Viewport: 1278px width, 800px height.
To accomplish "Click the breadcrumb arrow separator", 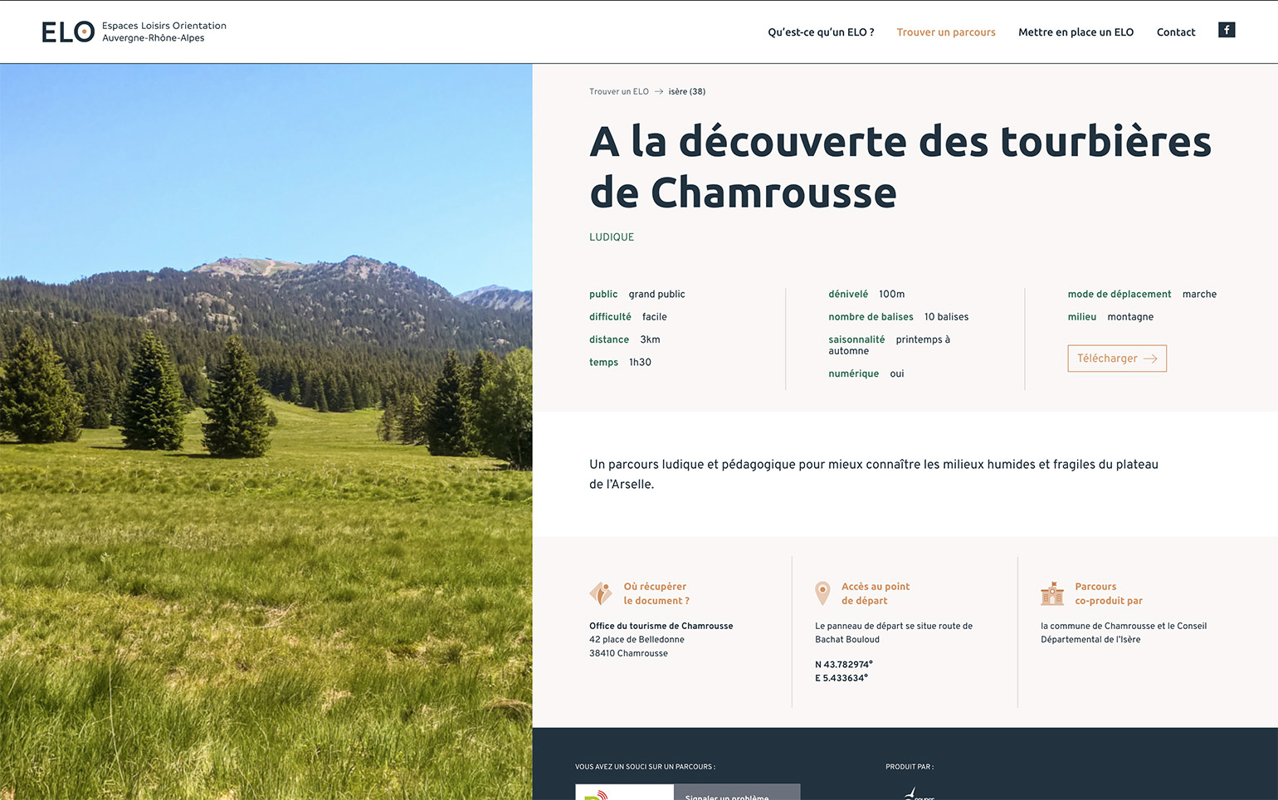I will [x=659, y=92].
